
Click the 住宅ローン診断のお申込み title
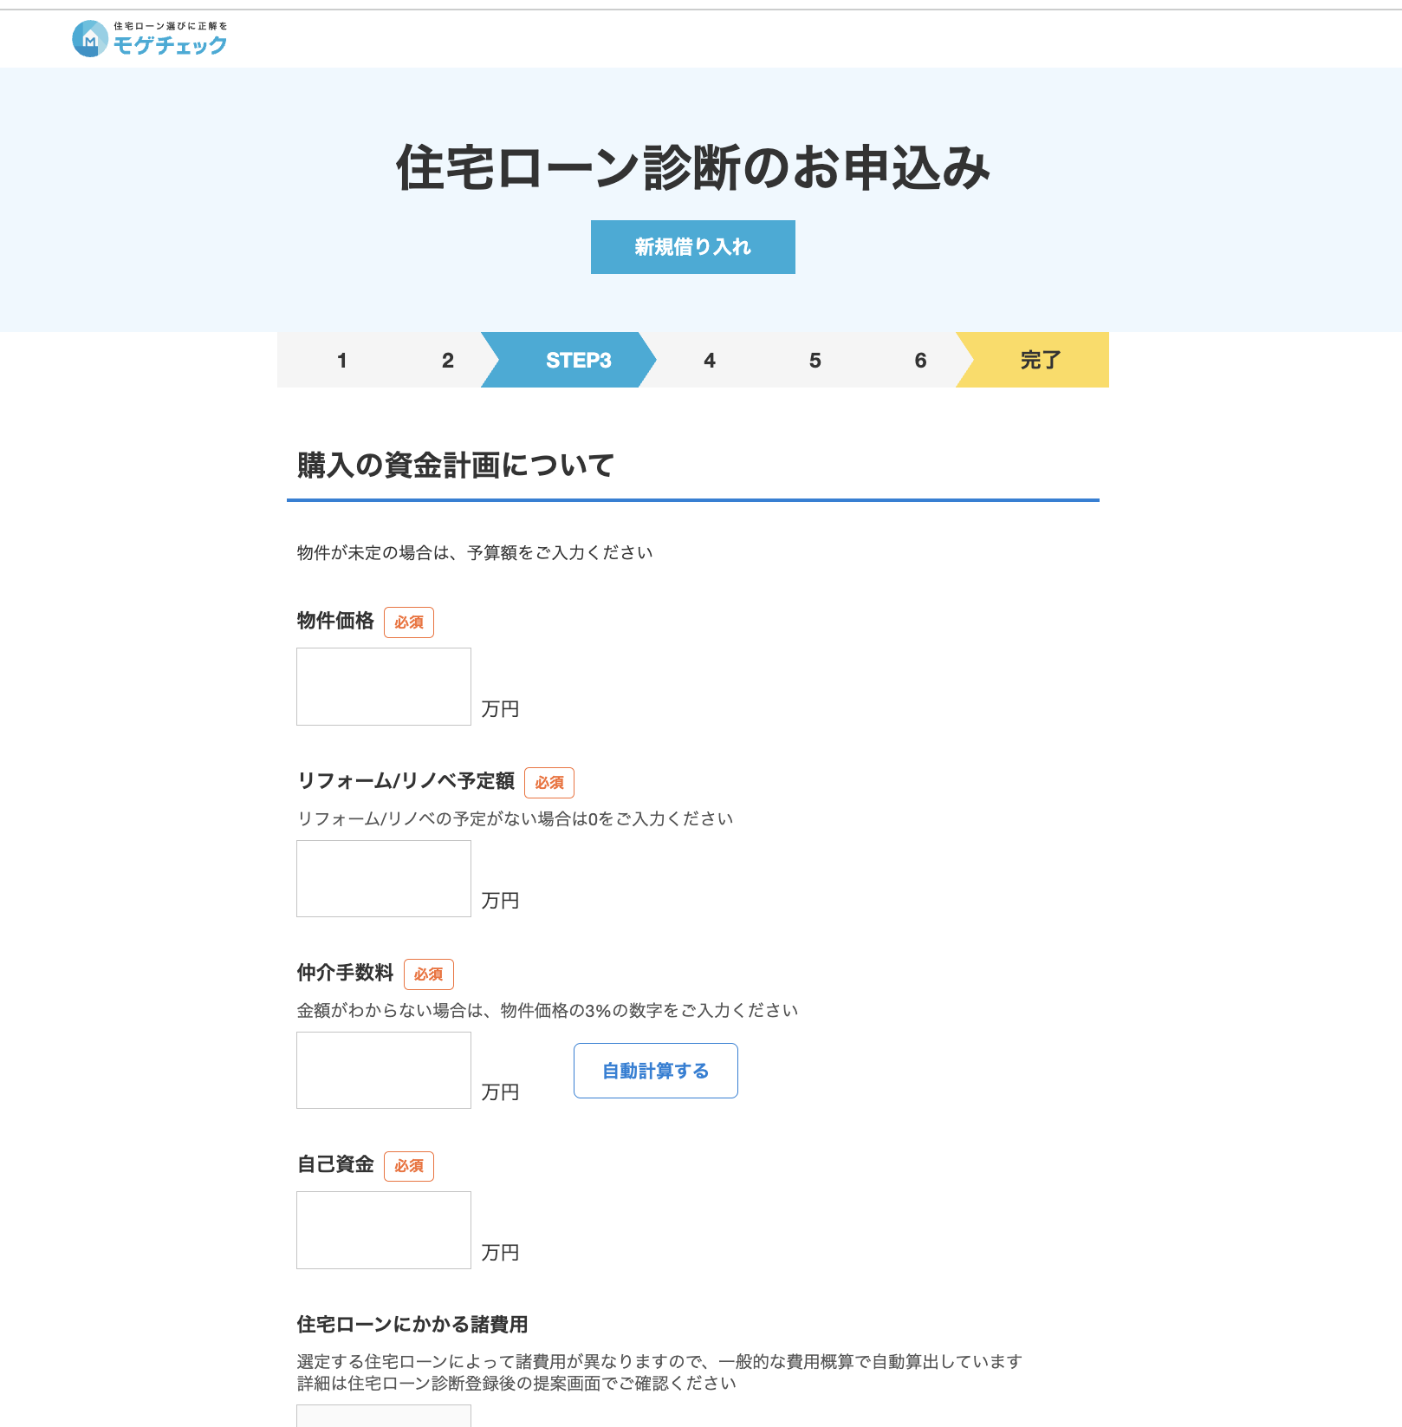(693, 167)
